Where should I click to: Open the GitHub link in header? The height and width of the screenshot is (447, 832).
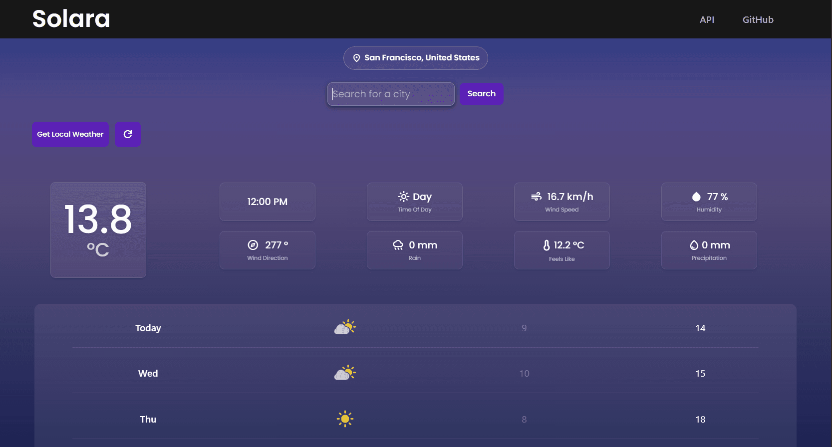pyautogui.click(x=758, y=20)
